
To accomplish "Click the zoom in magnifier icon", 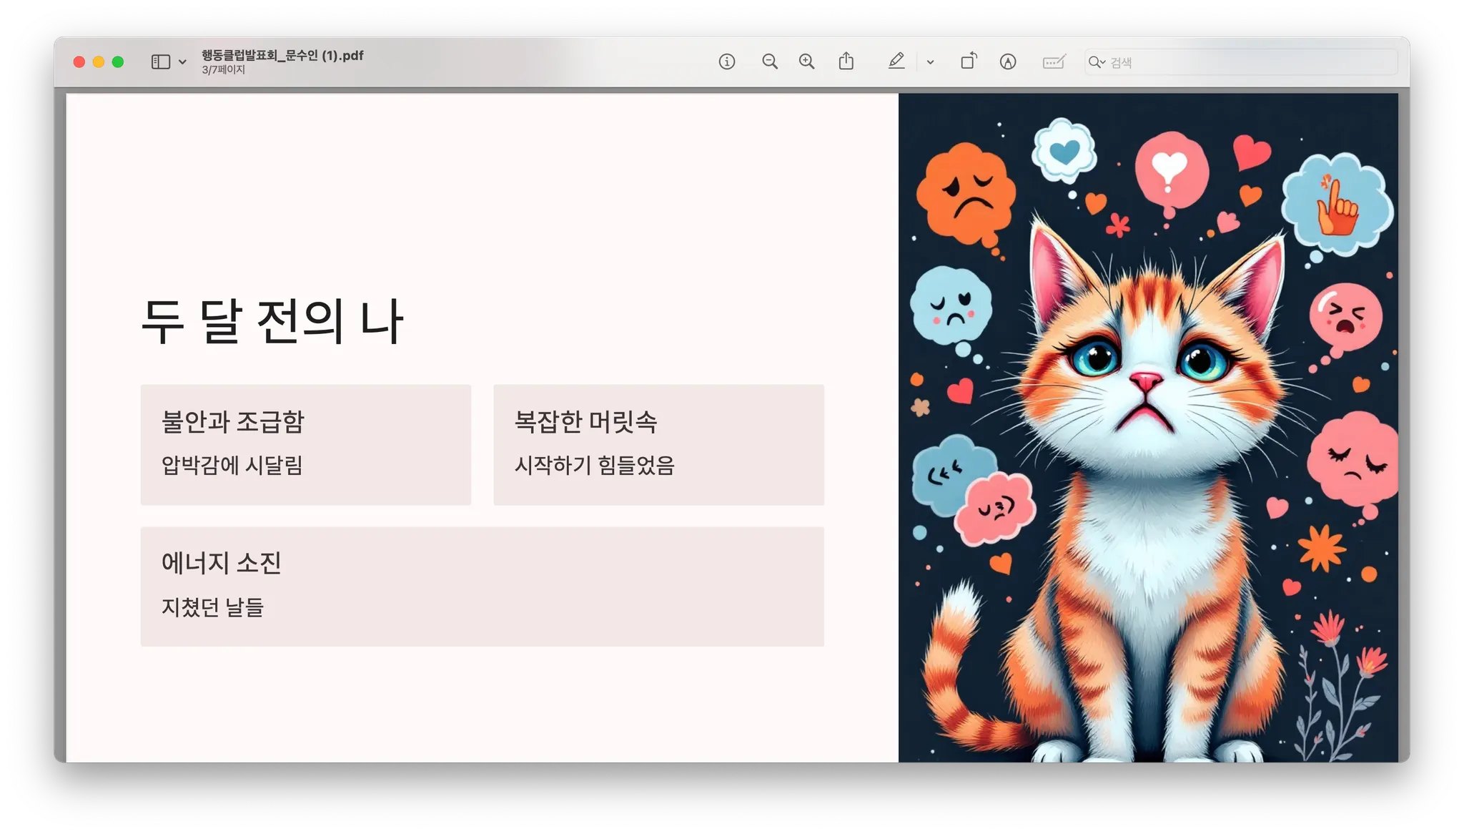I will coord(806,62).
